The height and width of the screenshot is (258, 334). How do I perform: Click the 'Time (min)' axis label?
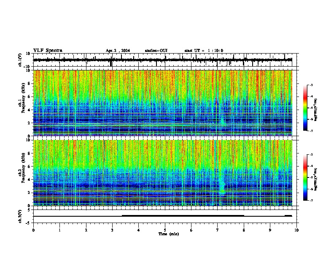(169, 234)
